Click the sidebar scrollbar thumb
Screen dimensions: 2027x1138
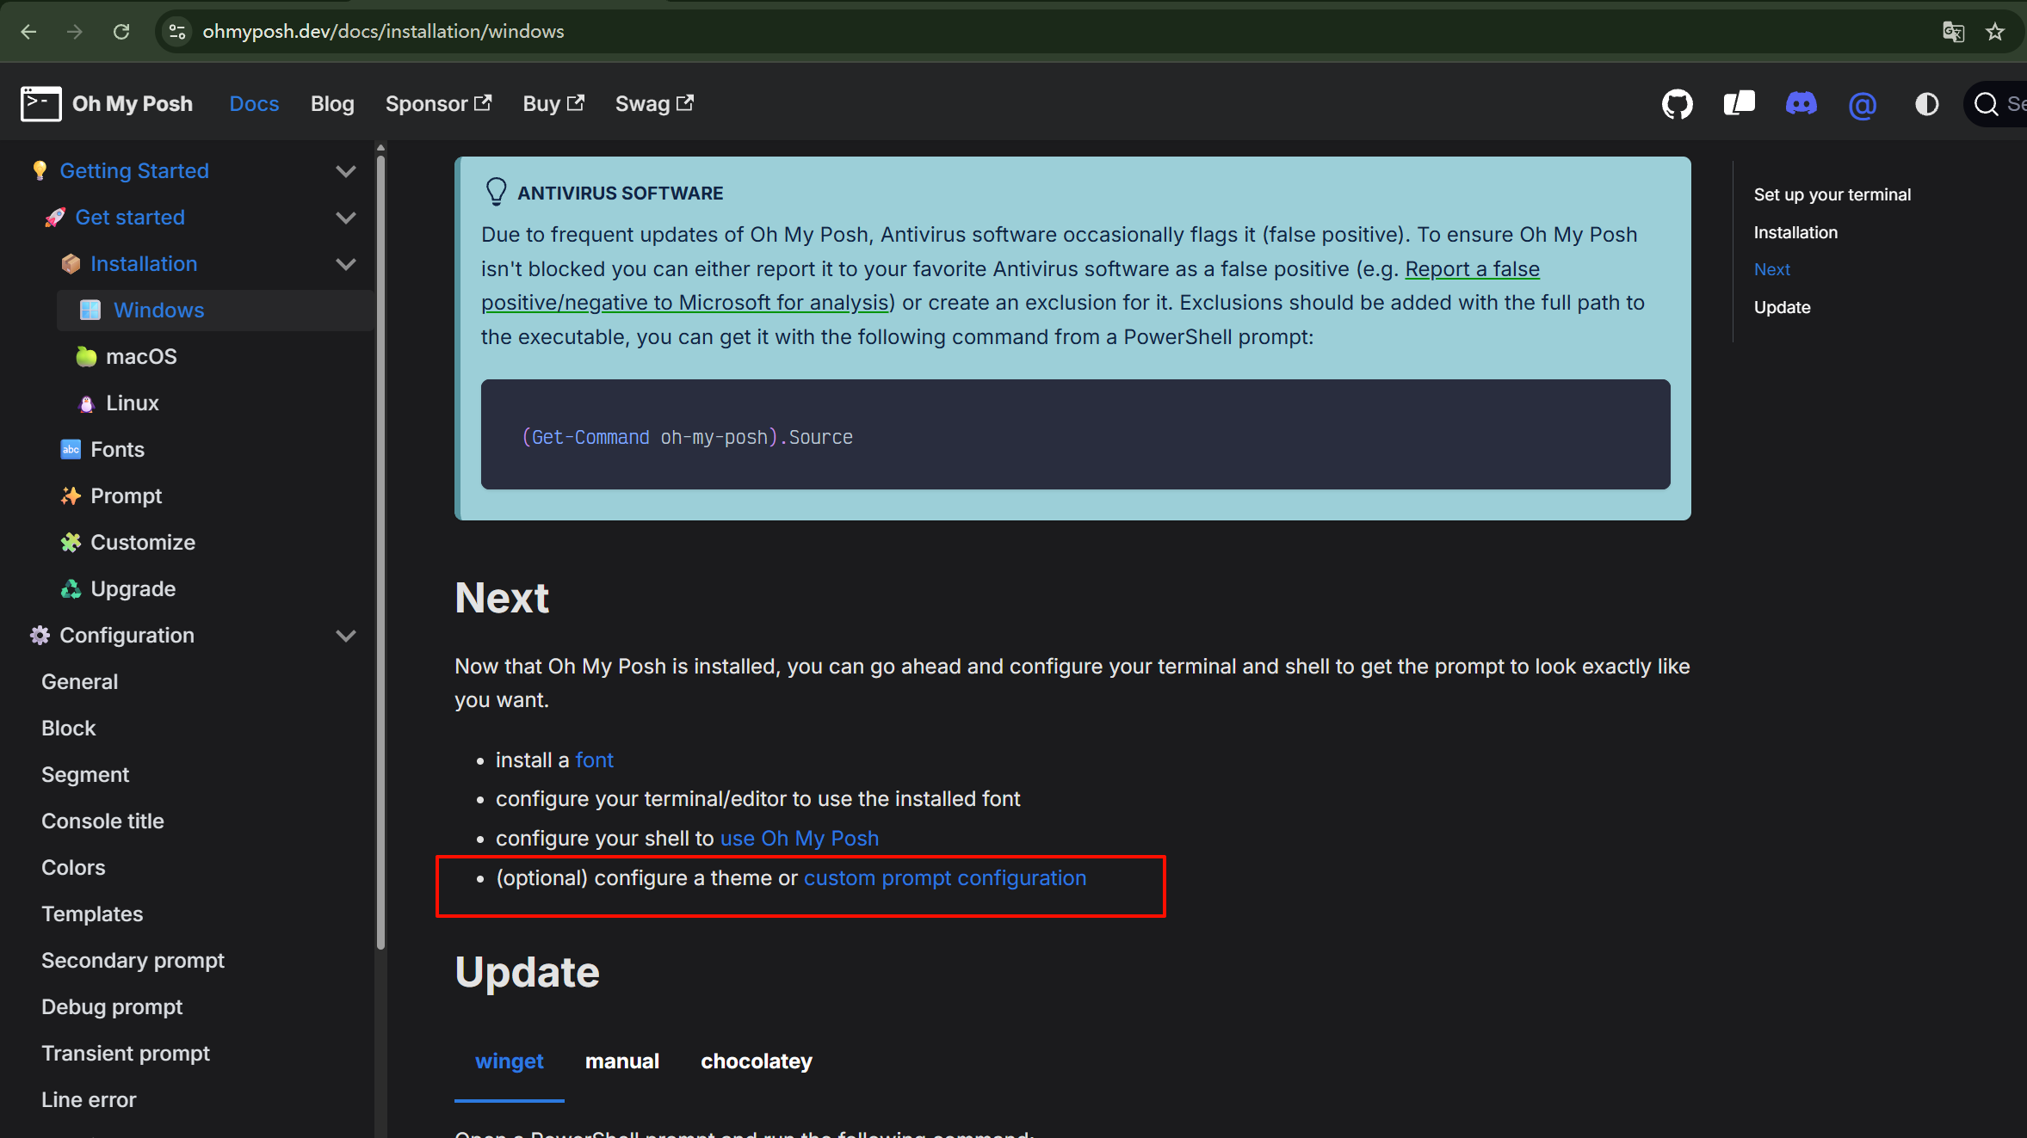tap(380, 551)
